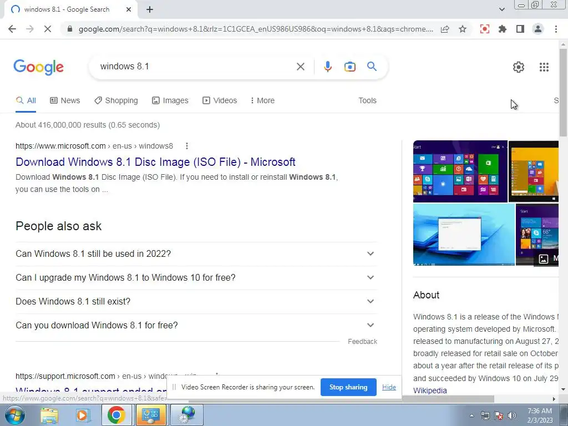Open orange Start screen thumbnail
The height and width of the screenshot is (426, 568).
click(534, 171)
